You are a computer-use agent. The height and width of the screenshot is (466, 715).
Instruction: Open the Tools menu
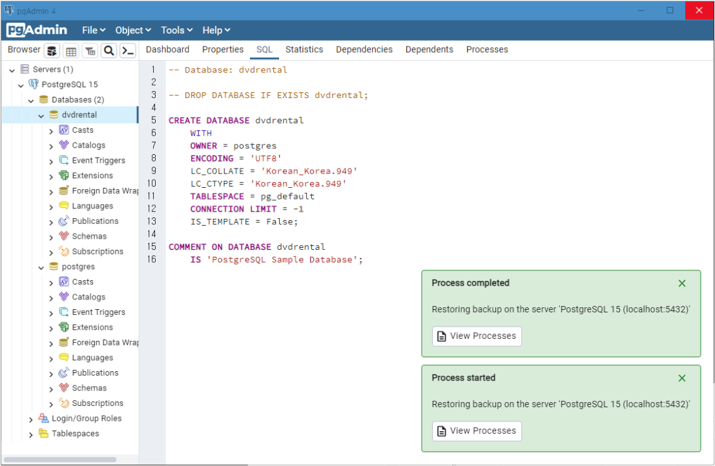tap(177, 30)
